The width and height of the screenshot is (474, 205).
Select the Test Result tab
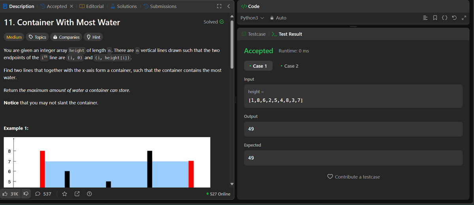click(x=287, y=34)
